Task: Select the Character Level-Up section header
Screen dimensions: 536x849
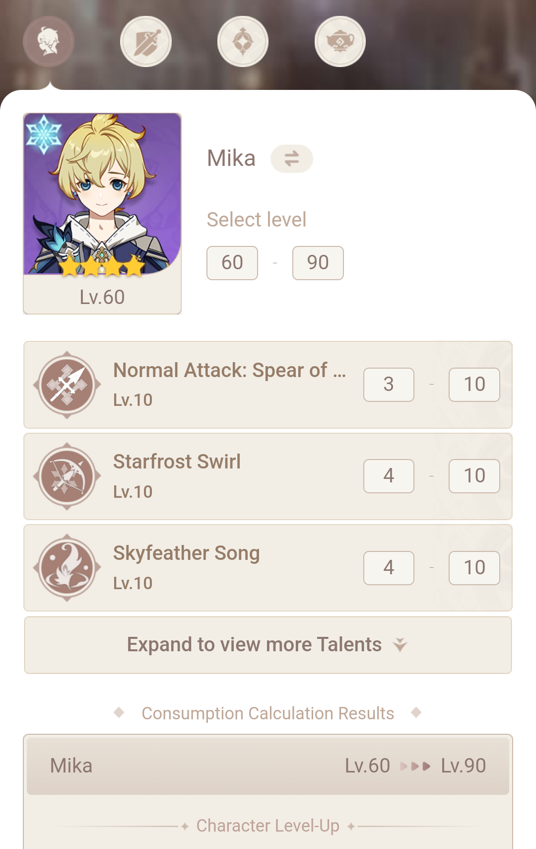Action: [268, 825]
